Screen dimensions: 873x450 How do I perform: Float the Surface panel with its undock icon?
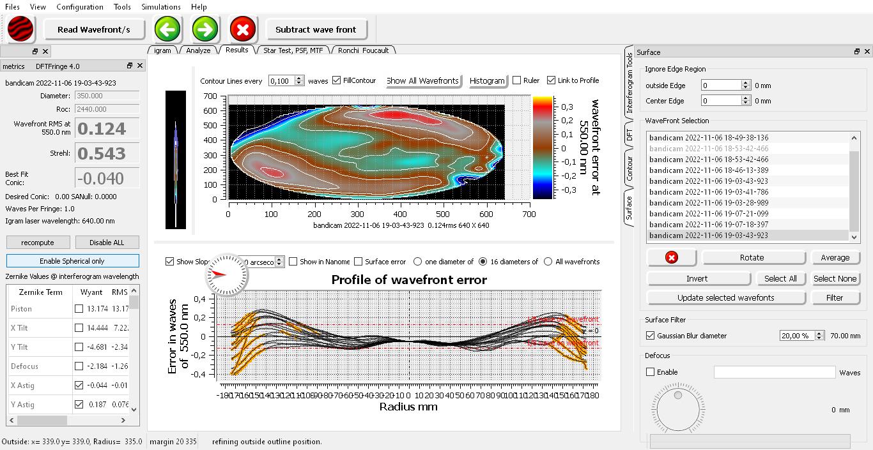pyautogui.click(x=857, y=52)
